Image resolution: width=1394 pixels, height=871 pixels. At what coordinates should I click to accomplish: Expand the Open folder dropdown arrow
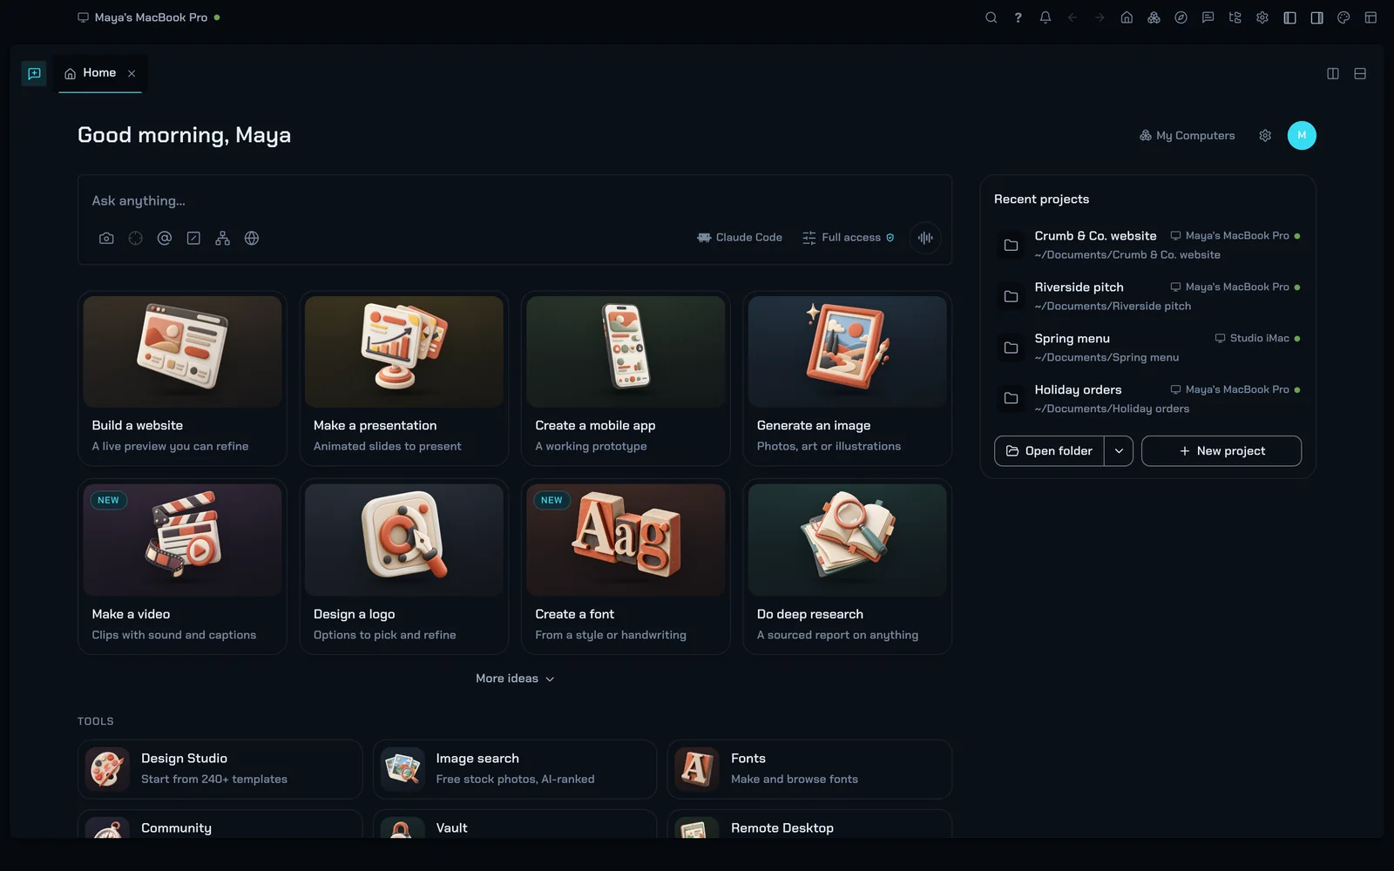(x=1119, y=451)
